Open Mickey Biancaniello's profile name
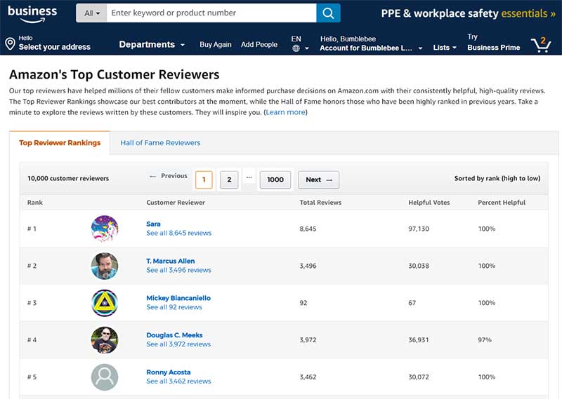This screenshot has height=399, width=562. click(x=178, y=298)
